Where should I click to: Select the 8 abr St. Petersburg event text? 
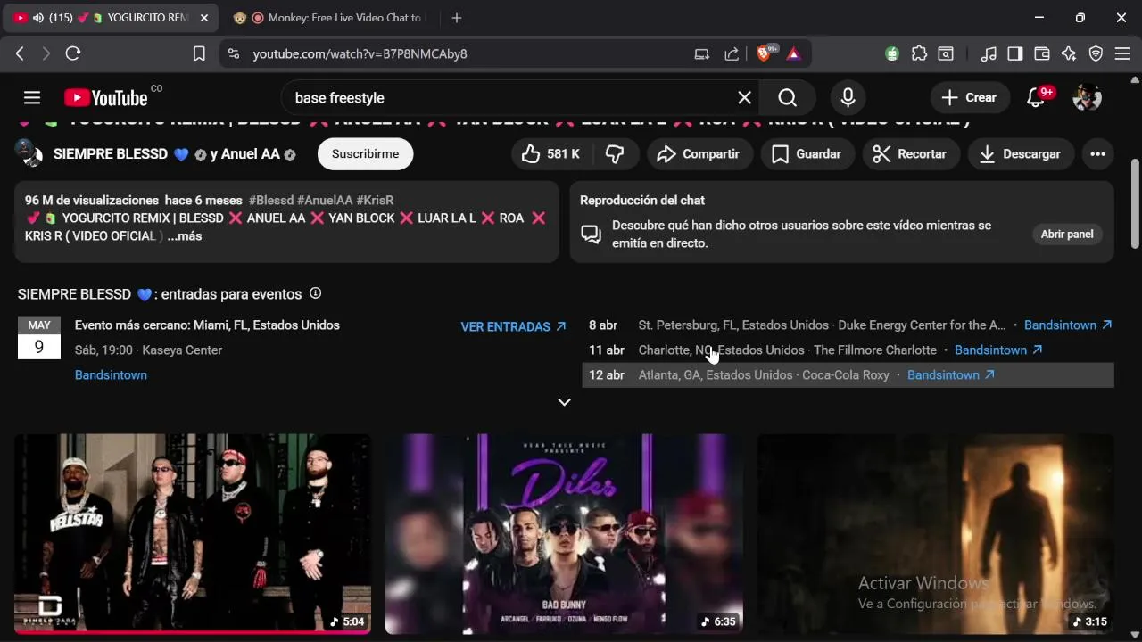click(822, 325)
